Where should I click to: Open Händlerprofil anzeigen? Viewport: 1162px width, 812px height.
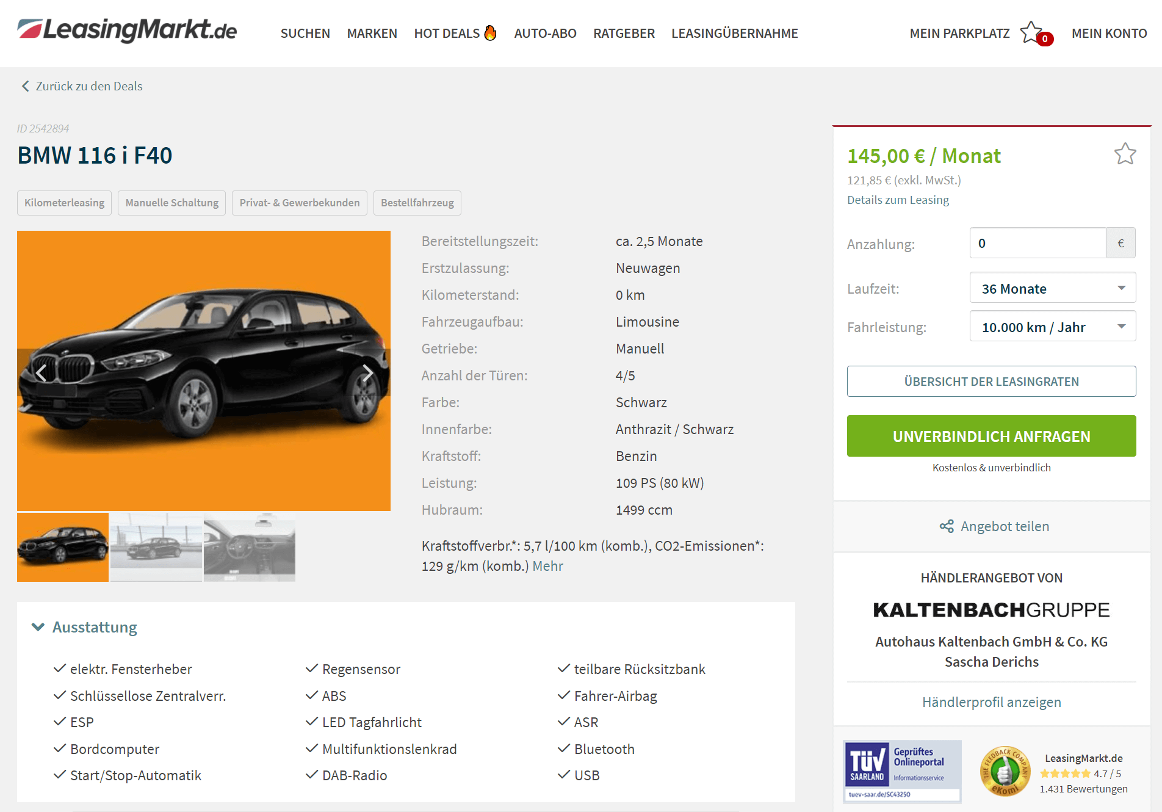pos(991,702)
